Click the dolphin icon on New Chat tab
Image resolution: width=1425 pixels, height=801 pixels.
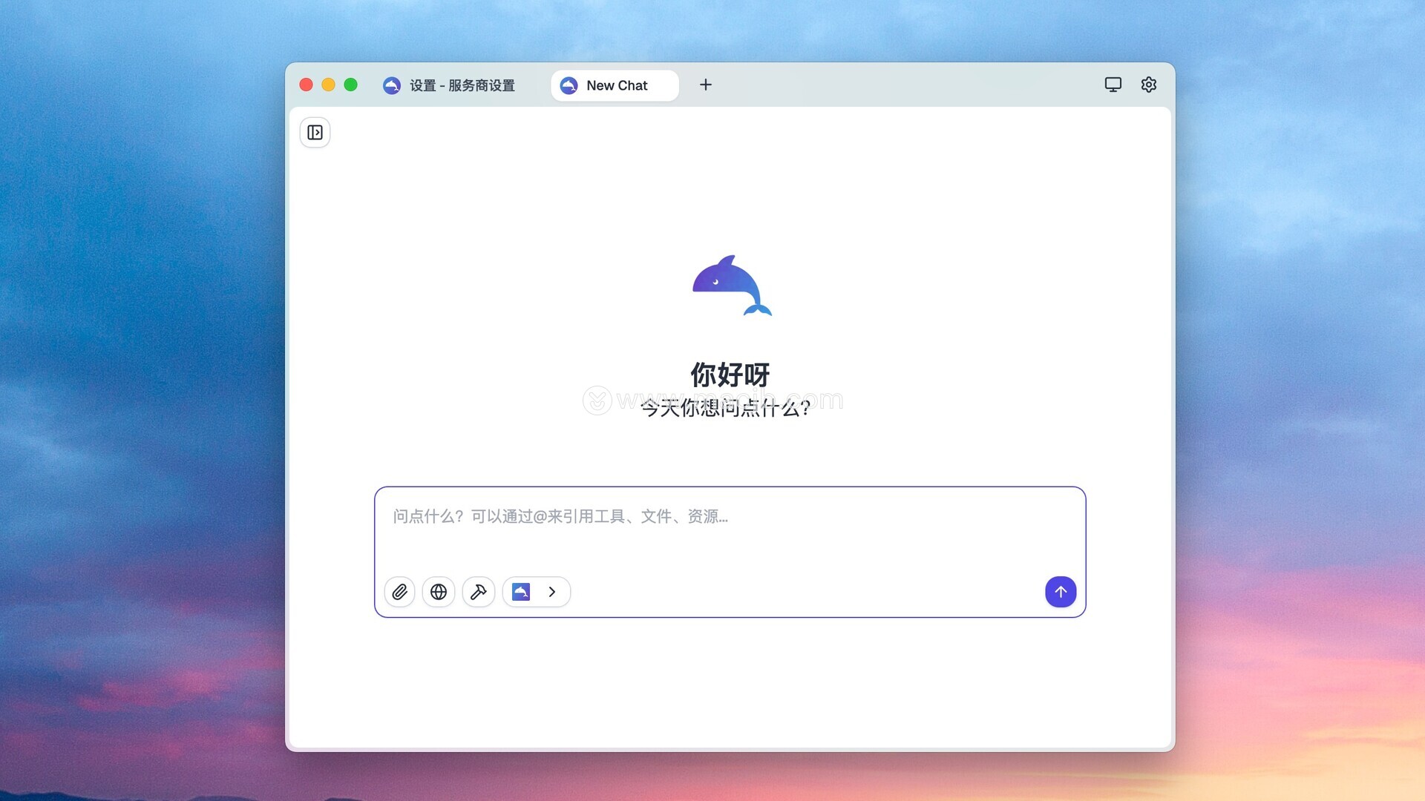click(569, 86)
